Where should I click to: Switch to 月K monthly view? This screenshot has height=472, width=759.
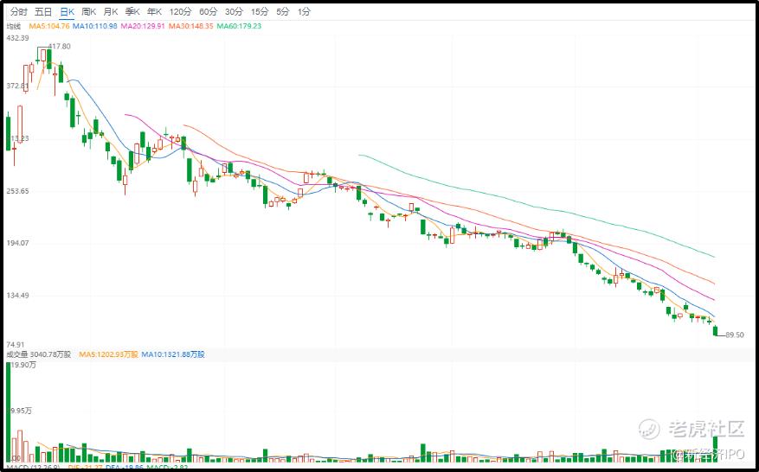tap(111, 11)
